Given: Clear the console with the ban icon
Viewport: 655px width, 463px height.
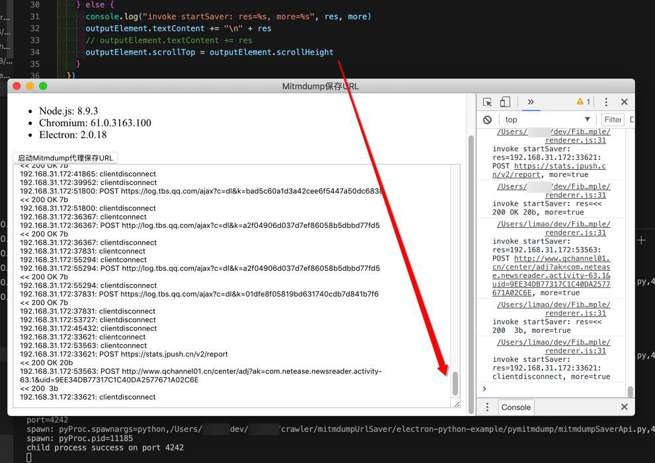Looking at the screenshot, I should coord(488,120).
